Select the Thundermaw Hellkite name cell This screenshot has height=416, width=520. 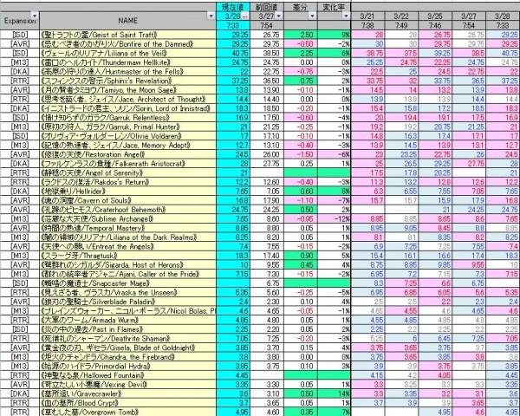(x=127, y=62)
